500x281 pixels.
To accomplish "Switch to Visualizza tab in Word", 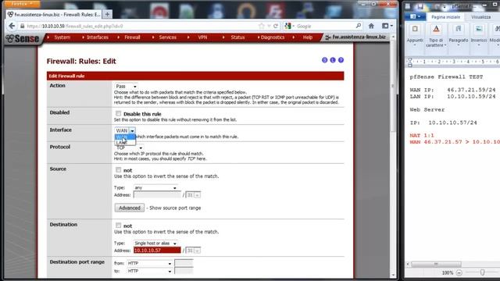I will tap(481, 17).
